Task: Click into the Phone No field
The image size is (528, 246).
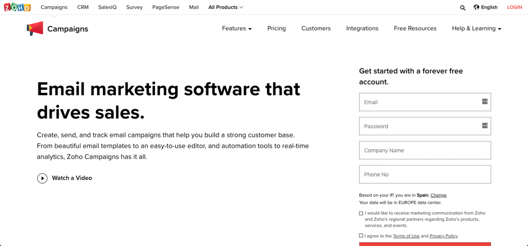Action: click(x=425, y=175)
